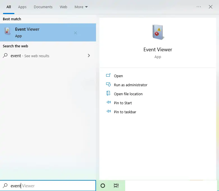Choose Run as administrator
This screenshot has height=191, width=219.
(x=131, y=85)
